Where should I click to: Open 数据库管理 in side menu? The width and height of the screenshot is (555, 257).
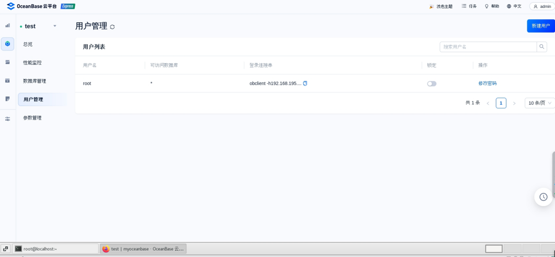click(x=35, y=81)
